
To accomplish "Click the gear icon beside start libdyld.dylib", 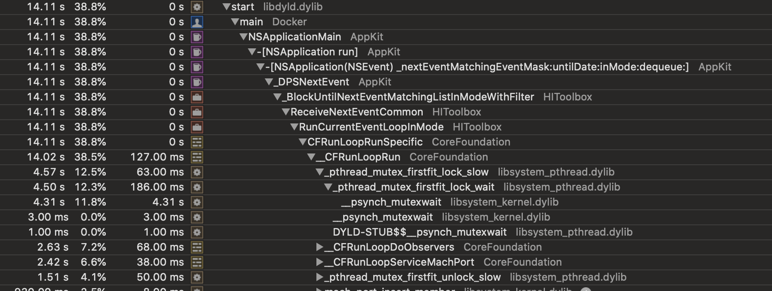I will tap(197, 7).
